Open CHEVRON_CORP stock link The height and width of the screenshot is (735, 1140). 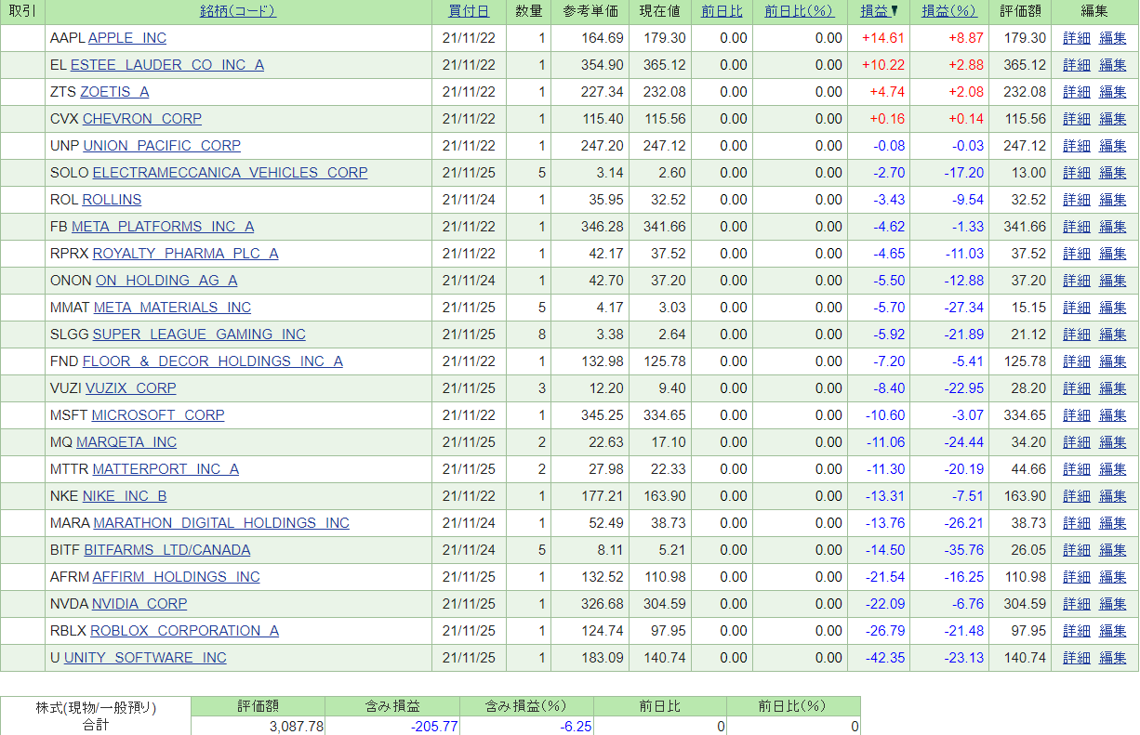[142, 119]
